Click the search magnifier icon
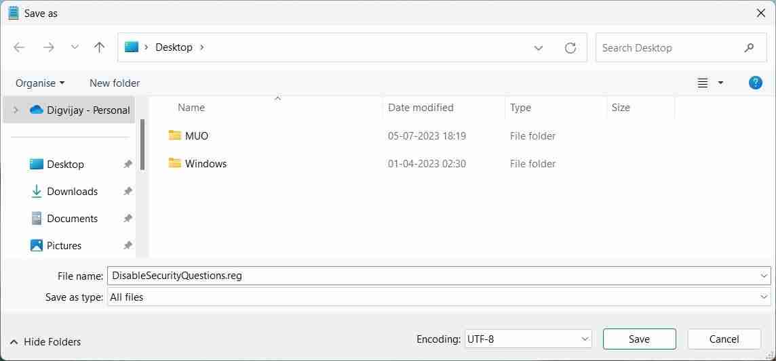This screenshot has height=361, width=776. [x=749, y=47]
